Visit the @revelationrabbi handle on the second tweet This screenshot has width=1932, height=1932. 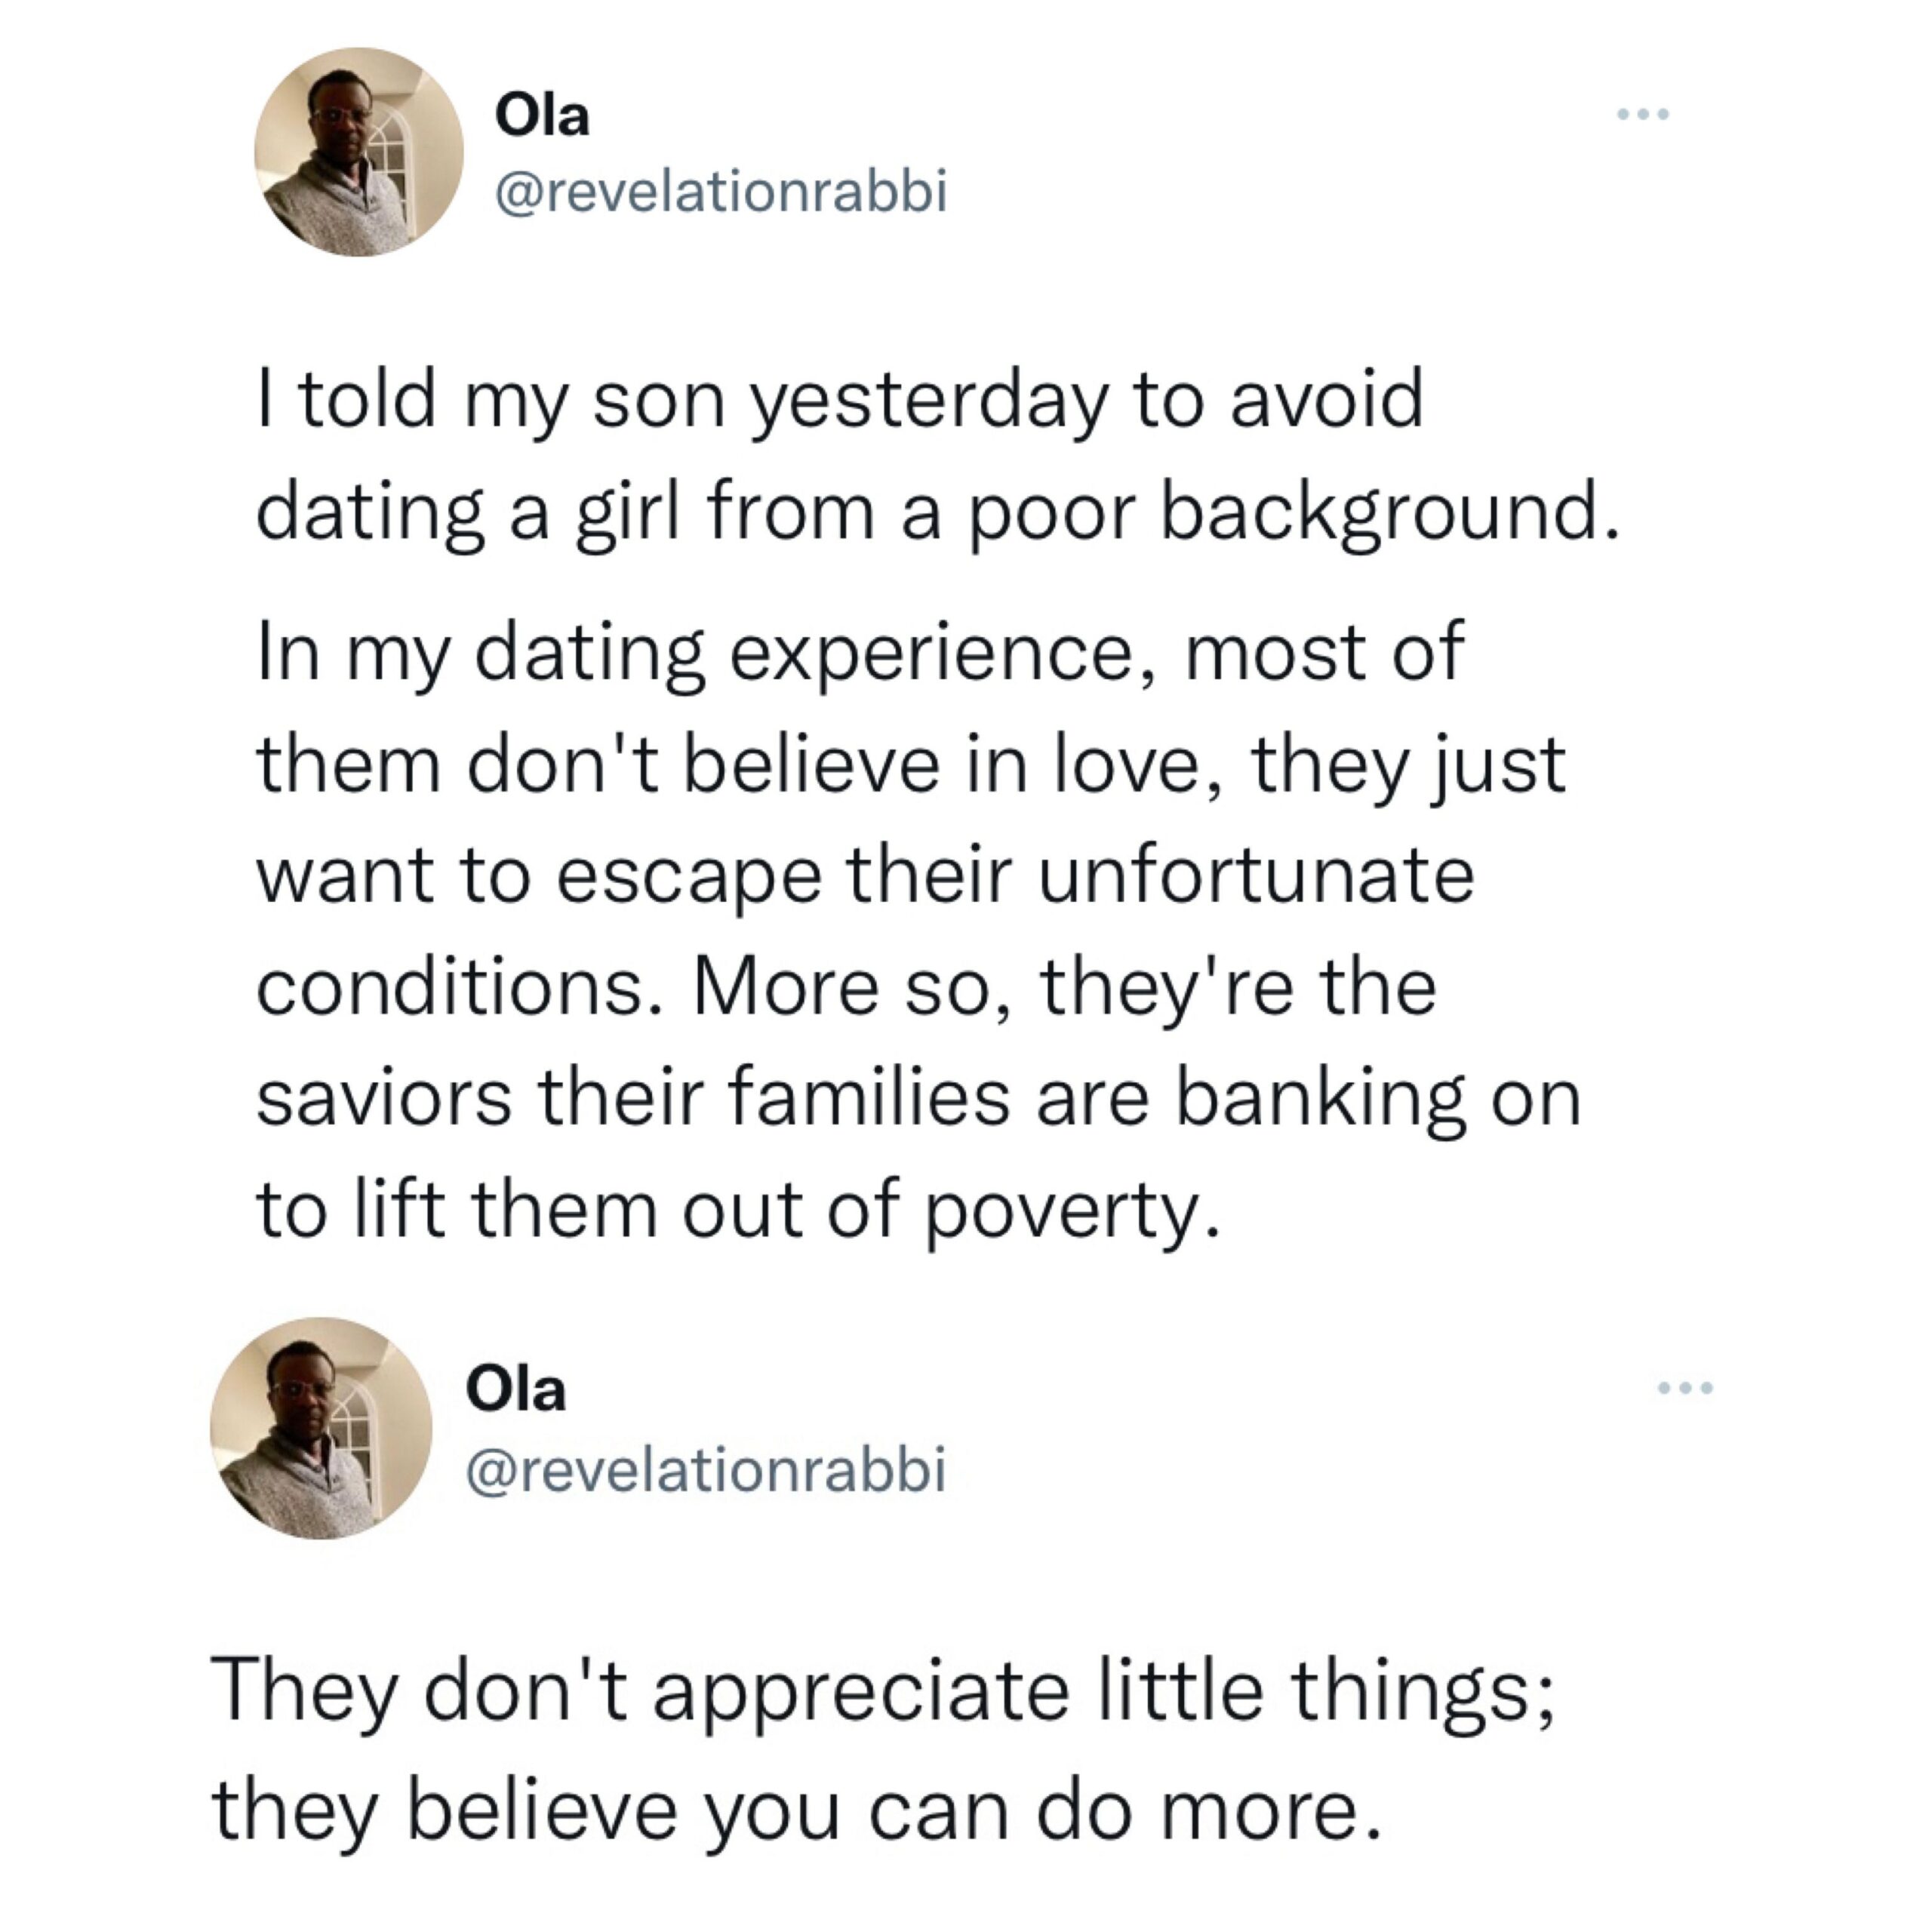(x=706, y=1469)
